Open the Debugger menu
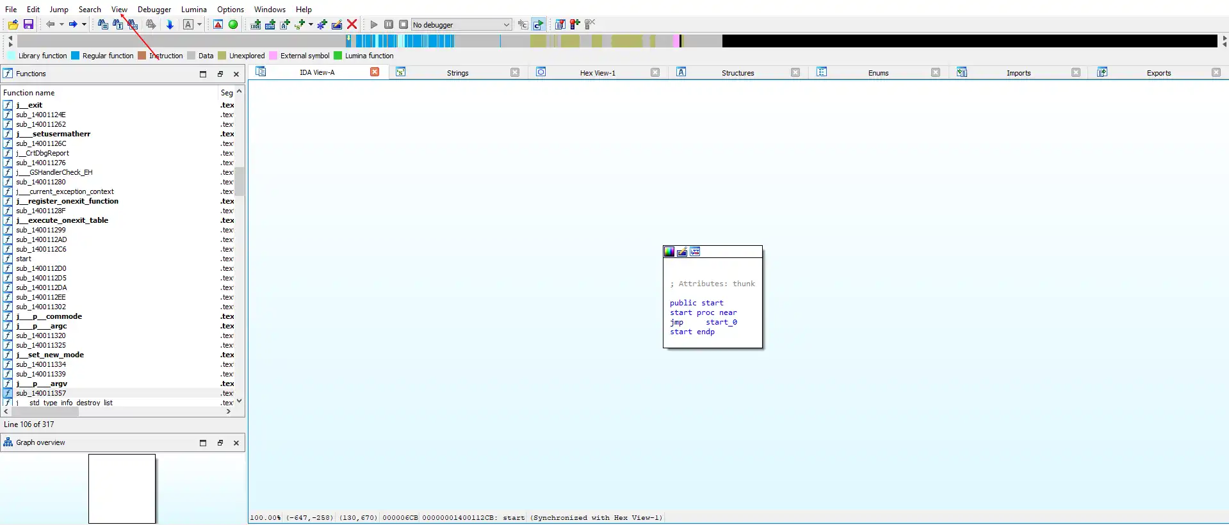1229x525 pixels. point(154,10)
